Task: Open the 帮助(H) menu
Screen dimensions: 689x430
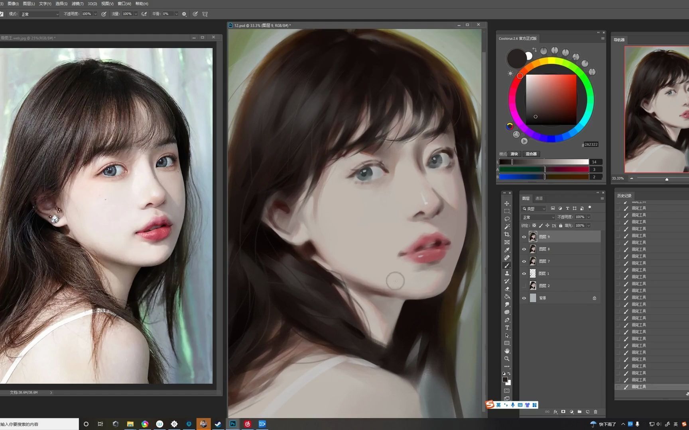Action: click(142, 4)
